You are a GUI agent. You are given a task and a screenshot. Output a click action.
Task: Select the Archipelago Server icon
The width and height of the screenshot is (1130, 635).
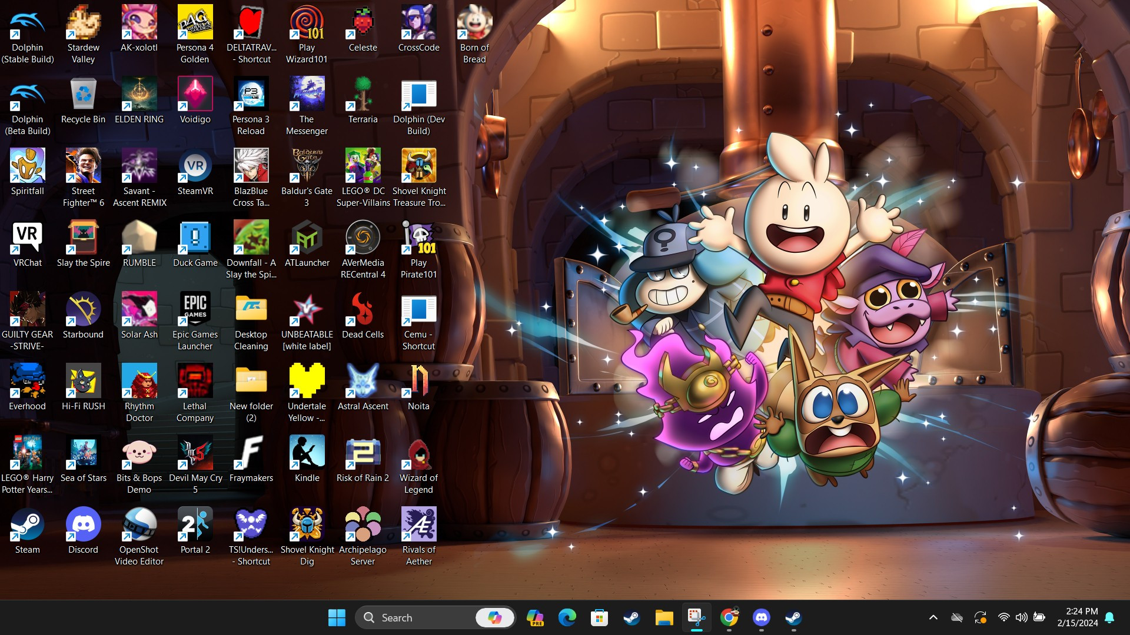point(363,536)
